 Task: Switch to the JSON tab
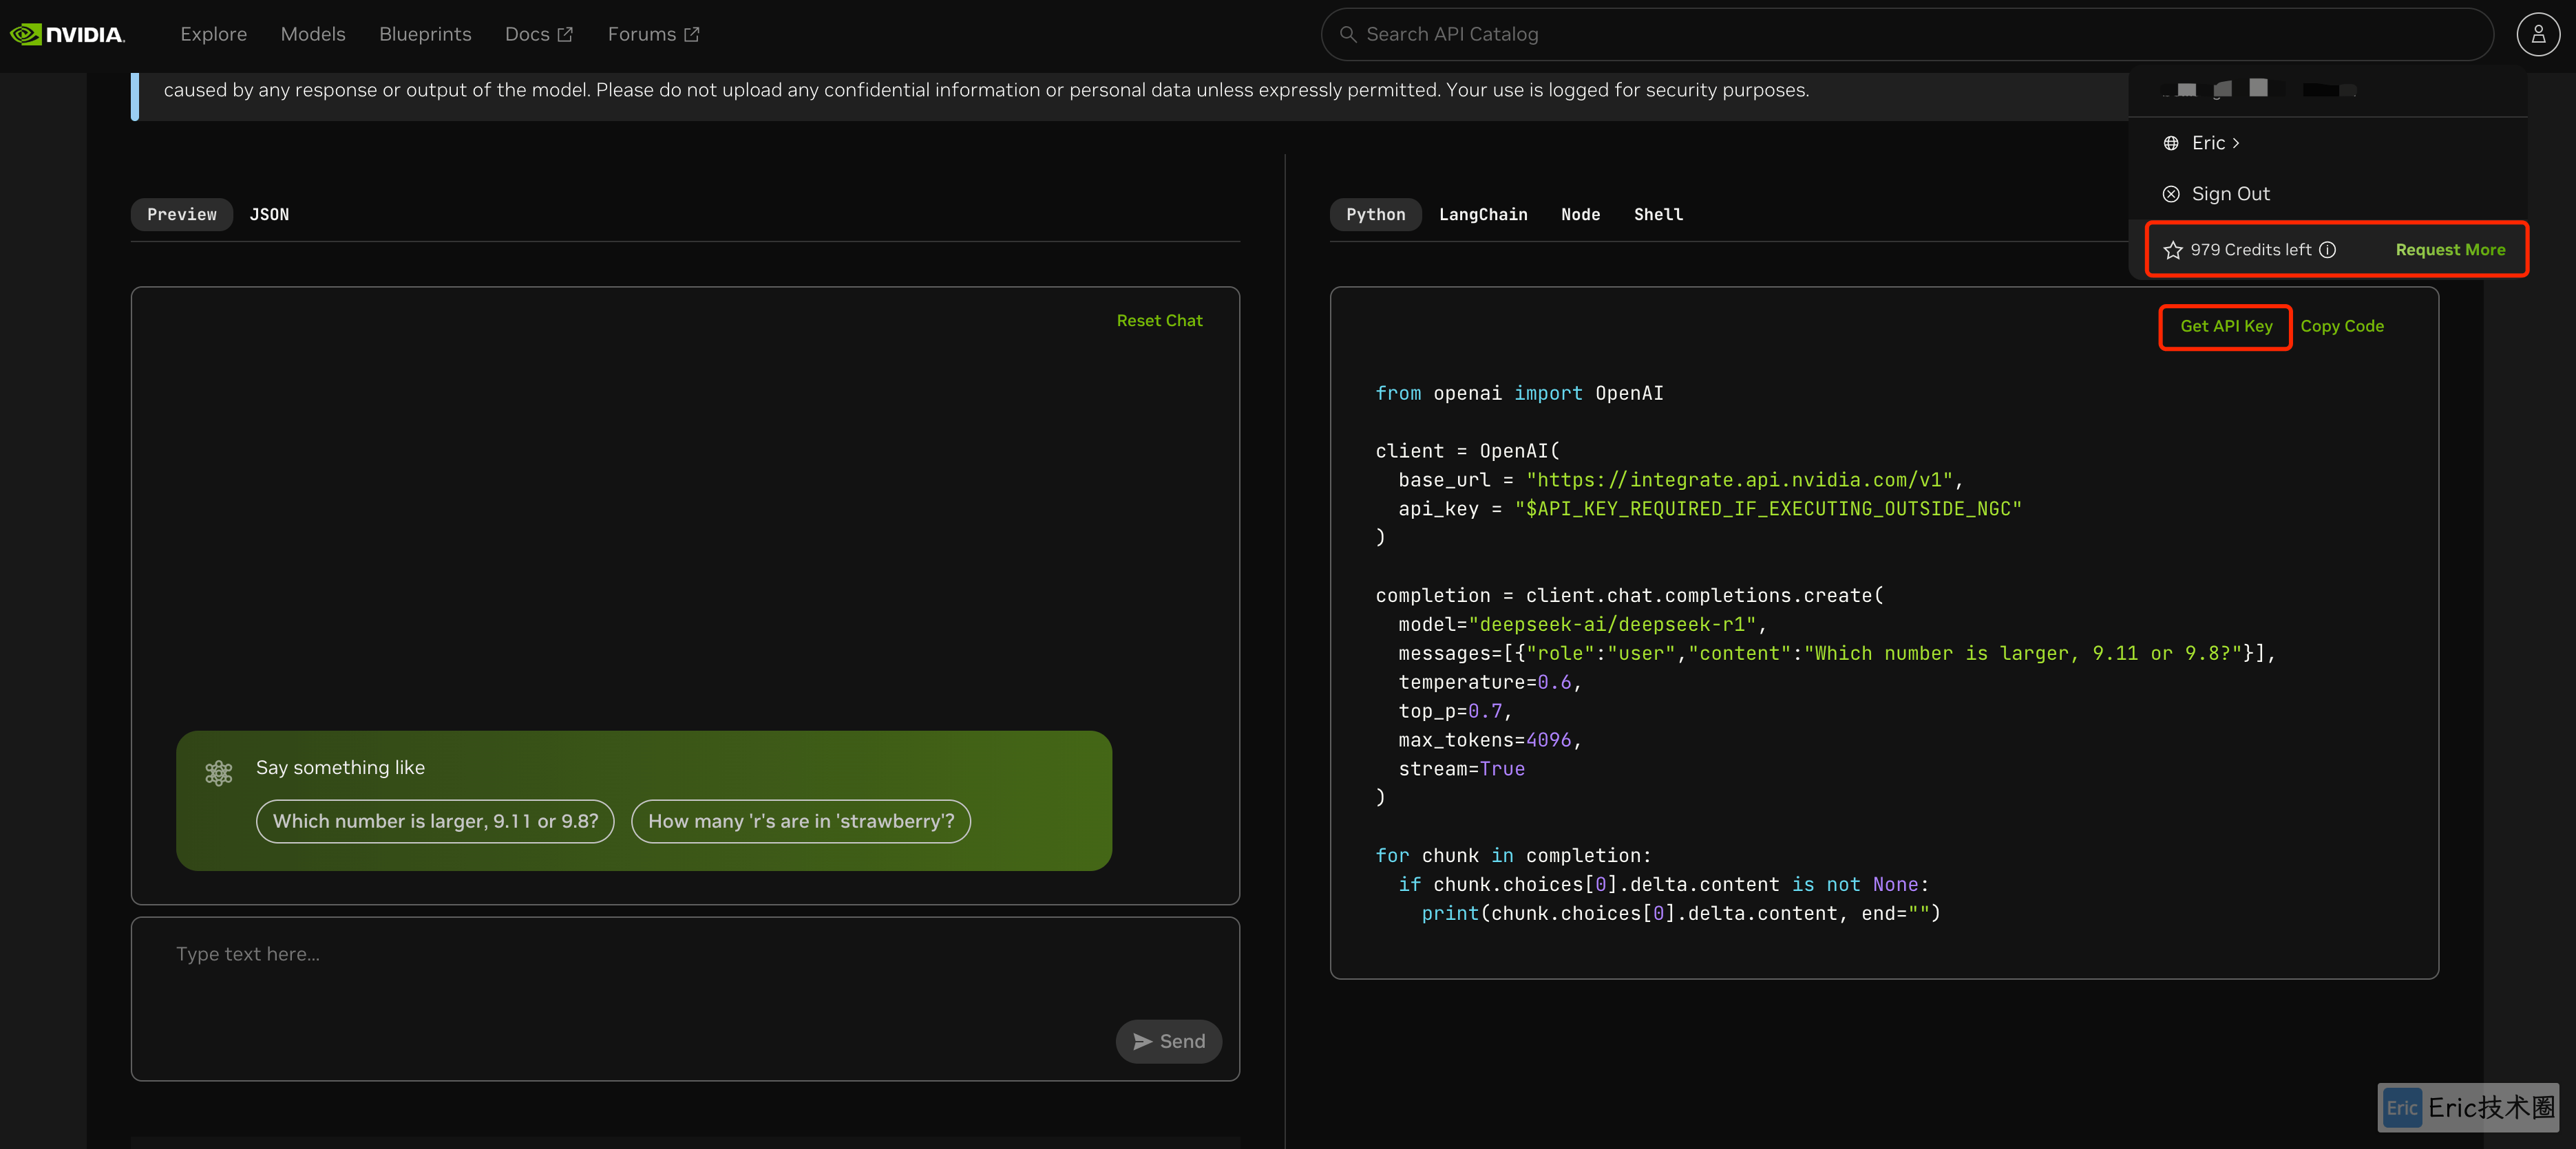(x=269, y=215)
